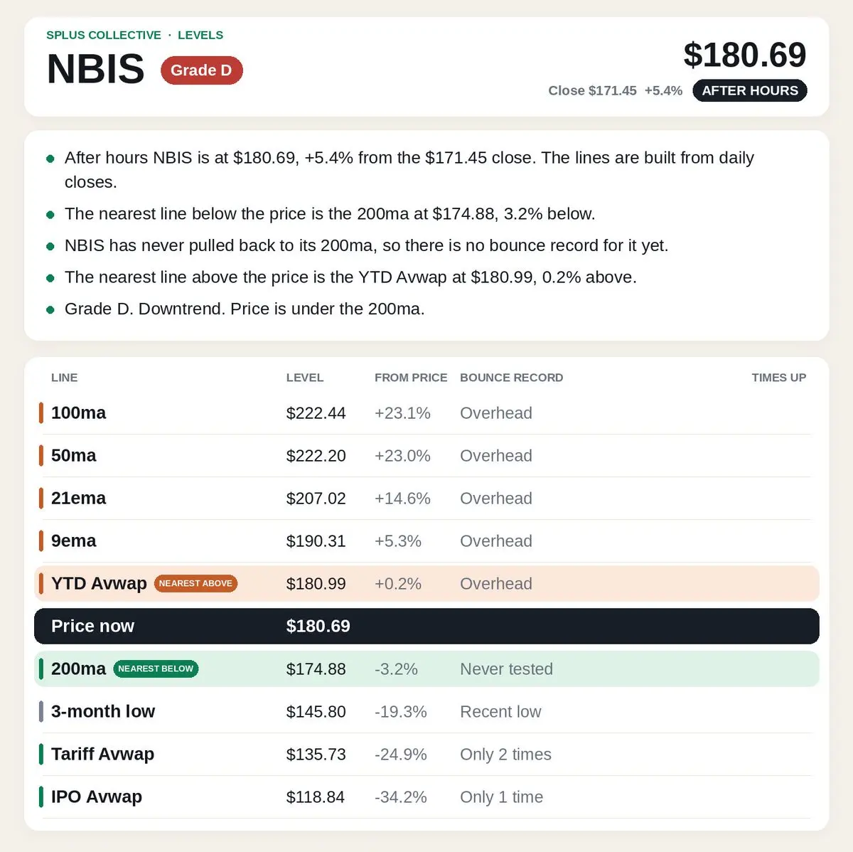The image size is (853, 852).
Task: Click the TIMES UP column header
Action: click(779, 378)
